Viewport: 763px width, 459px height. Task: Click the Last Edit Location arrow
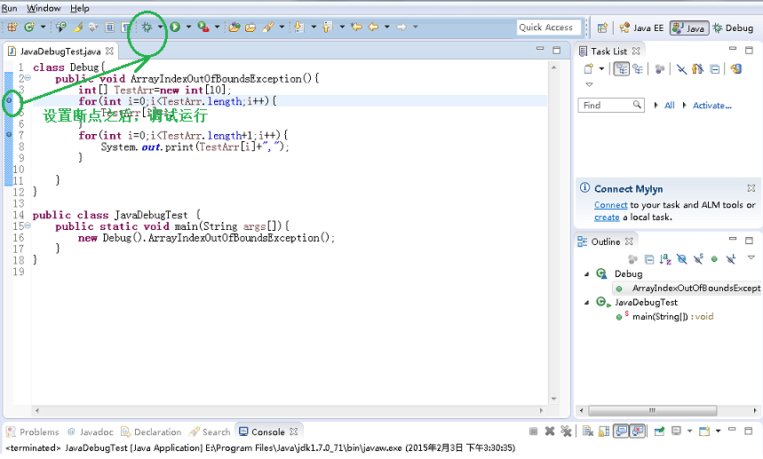[356, 27]
